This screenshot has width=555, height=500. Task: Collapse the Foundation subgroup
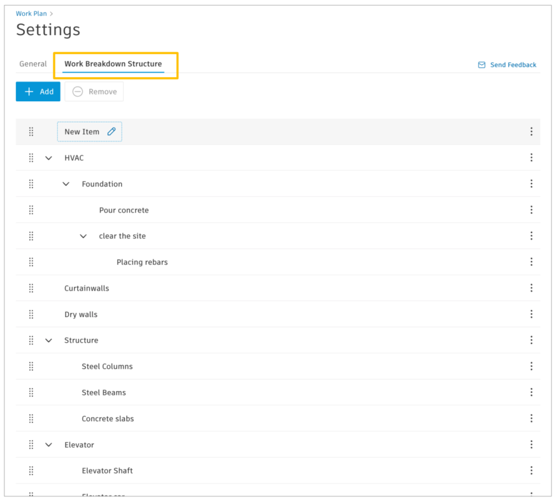[x=66, y=184]
